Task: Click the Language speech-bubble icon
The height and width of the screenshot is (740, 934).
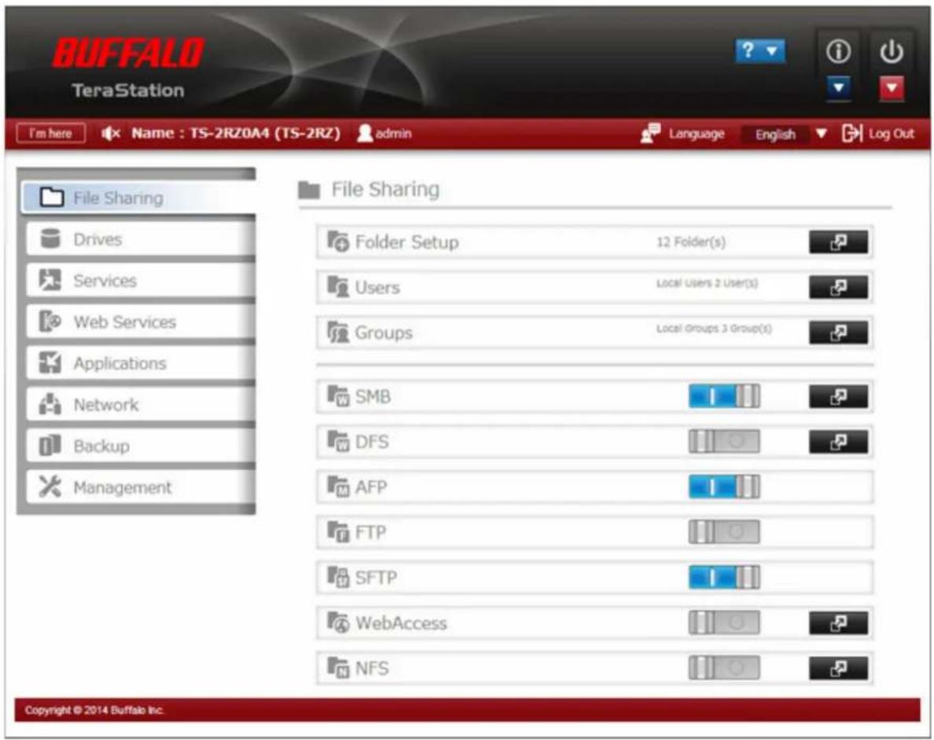Action: click(x=650, y=133)
